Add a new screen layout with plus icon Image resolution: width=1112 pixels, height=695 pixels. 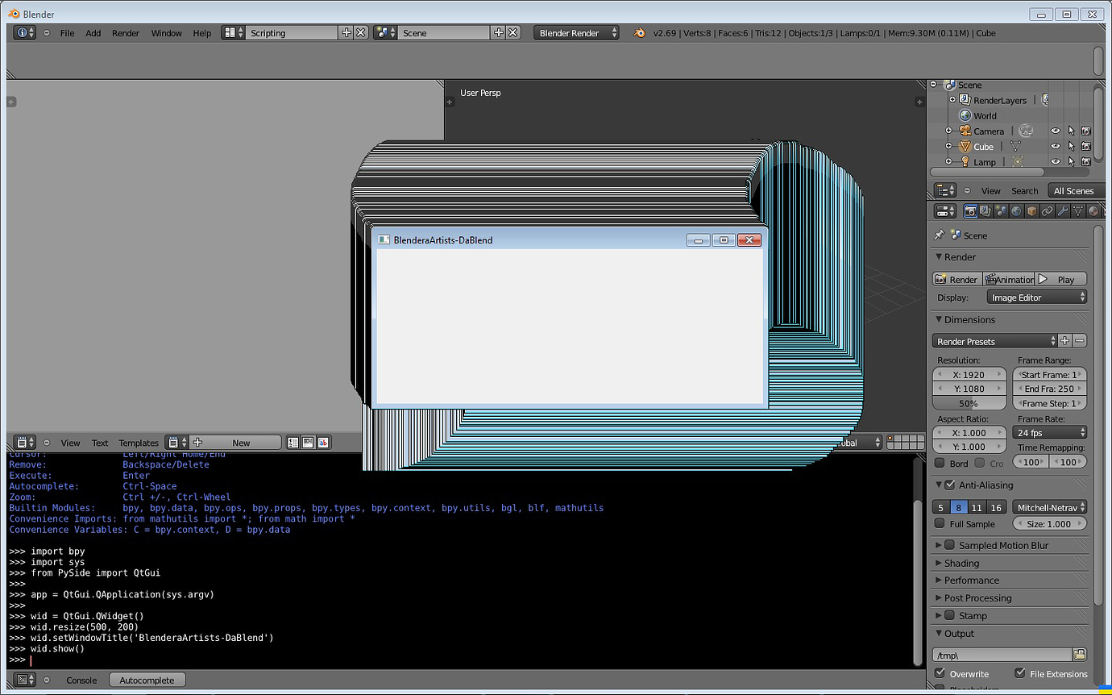346,33
